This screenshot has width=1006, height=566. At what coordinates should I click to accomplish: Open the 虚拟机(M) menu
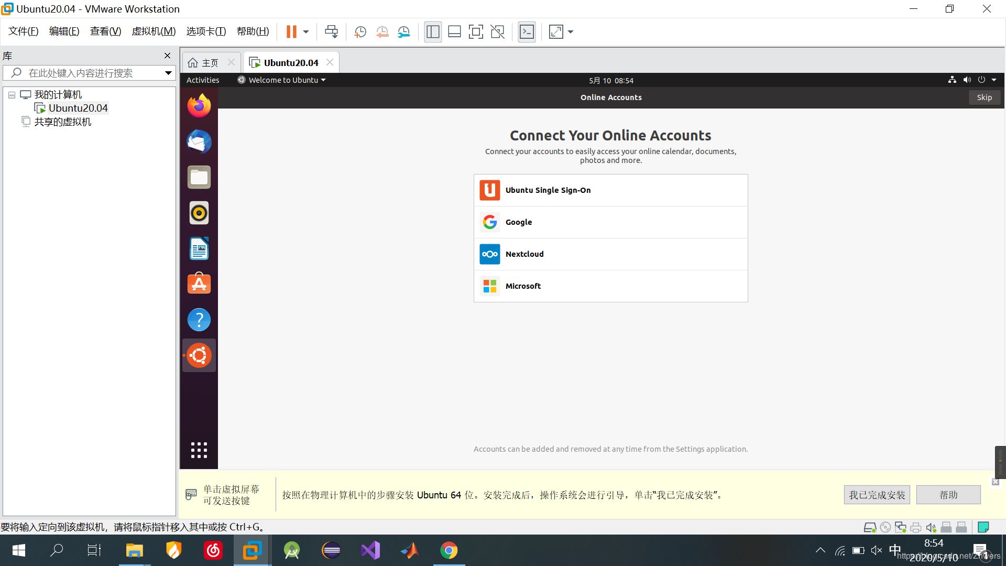pos(154,31)
